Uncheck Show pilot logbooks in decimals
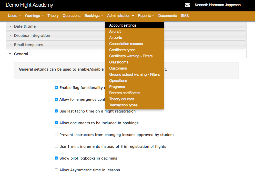Screen dimensions: 255x180 tap(56, 158)
